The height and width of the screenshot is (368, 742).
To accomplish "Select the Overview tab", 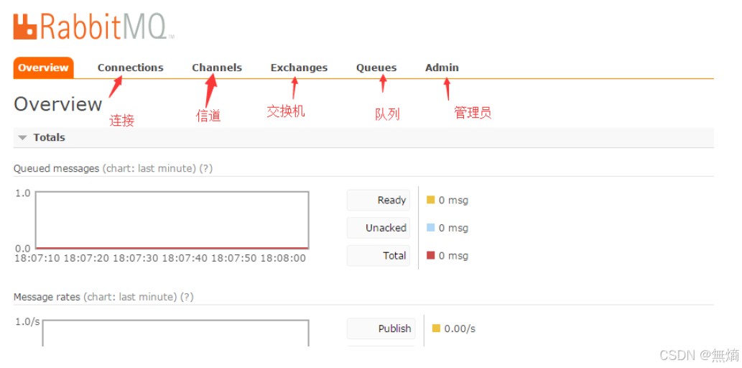I will coord(44,68).
